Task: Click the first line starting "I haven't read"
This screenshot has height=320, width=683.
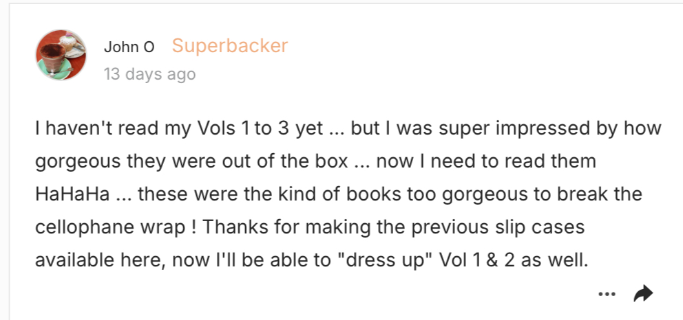Action: point(348,128)
